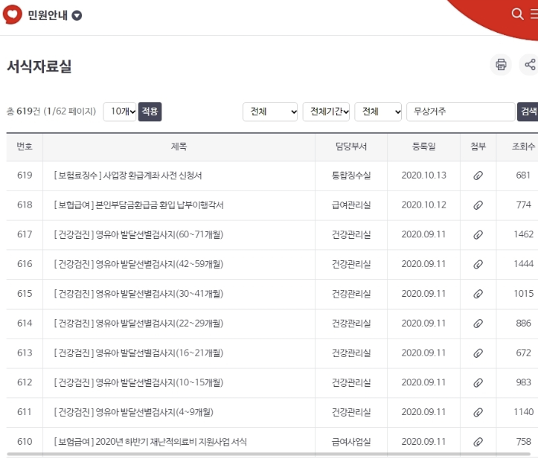
Task: Expand the 민원안내 dropdown arrow
Action: 77,16
